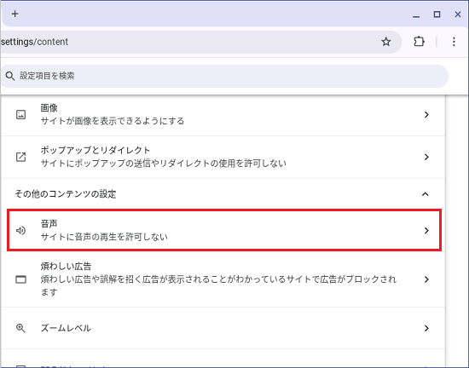Select the 煩わしい広告 title
The width and height of the screenshot is (469, 368).
pos(66,266)
